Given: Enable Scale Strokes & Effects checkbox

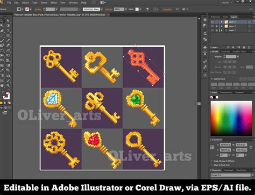Looking at the screenshot, I should (212, 161).
